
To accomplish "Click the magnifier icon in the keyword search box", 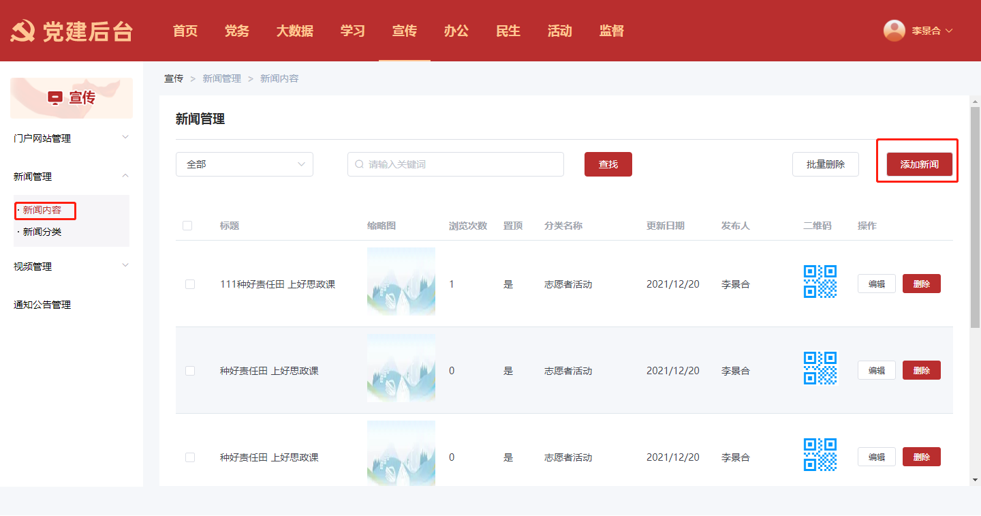I will coord(359,164).
